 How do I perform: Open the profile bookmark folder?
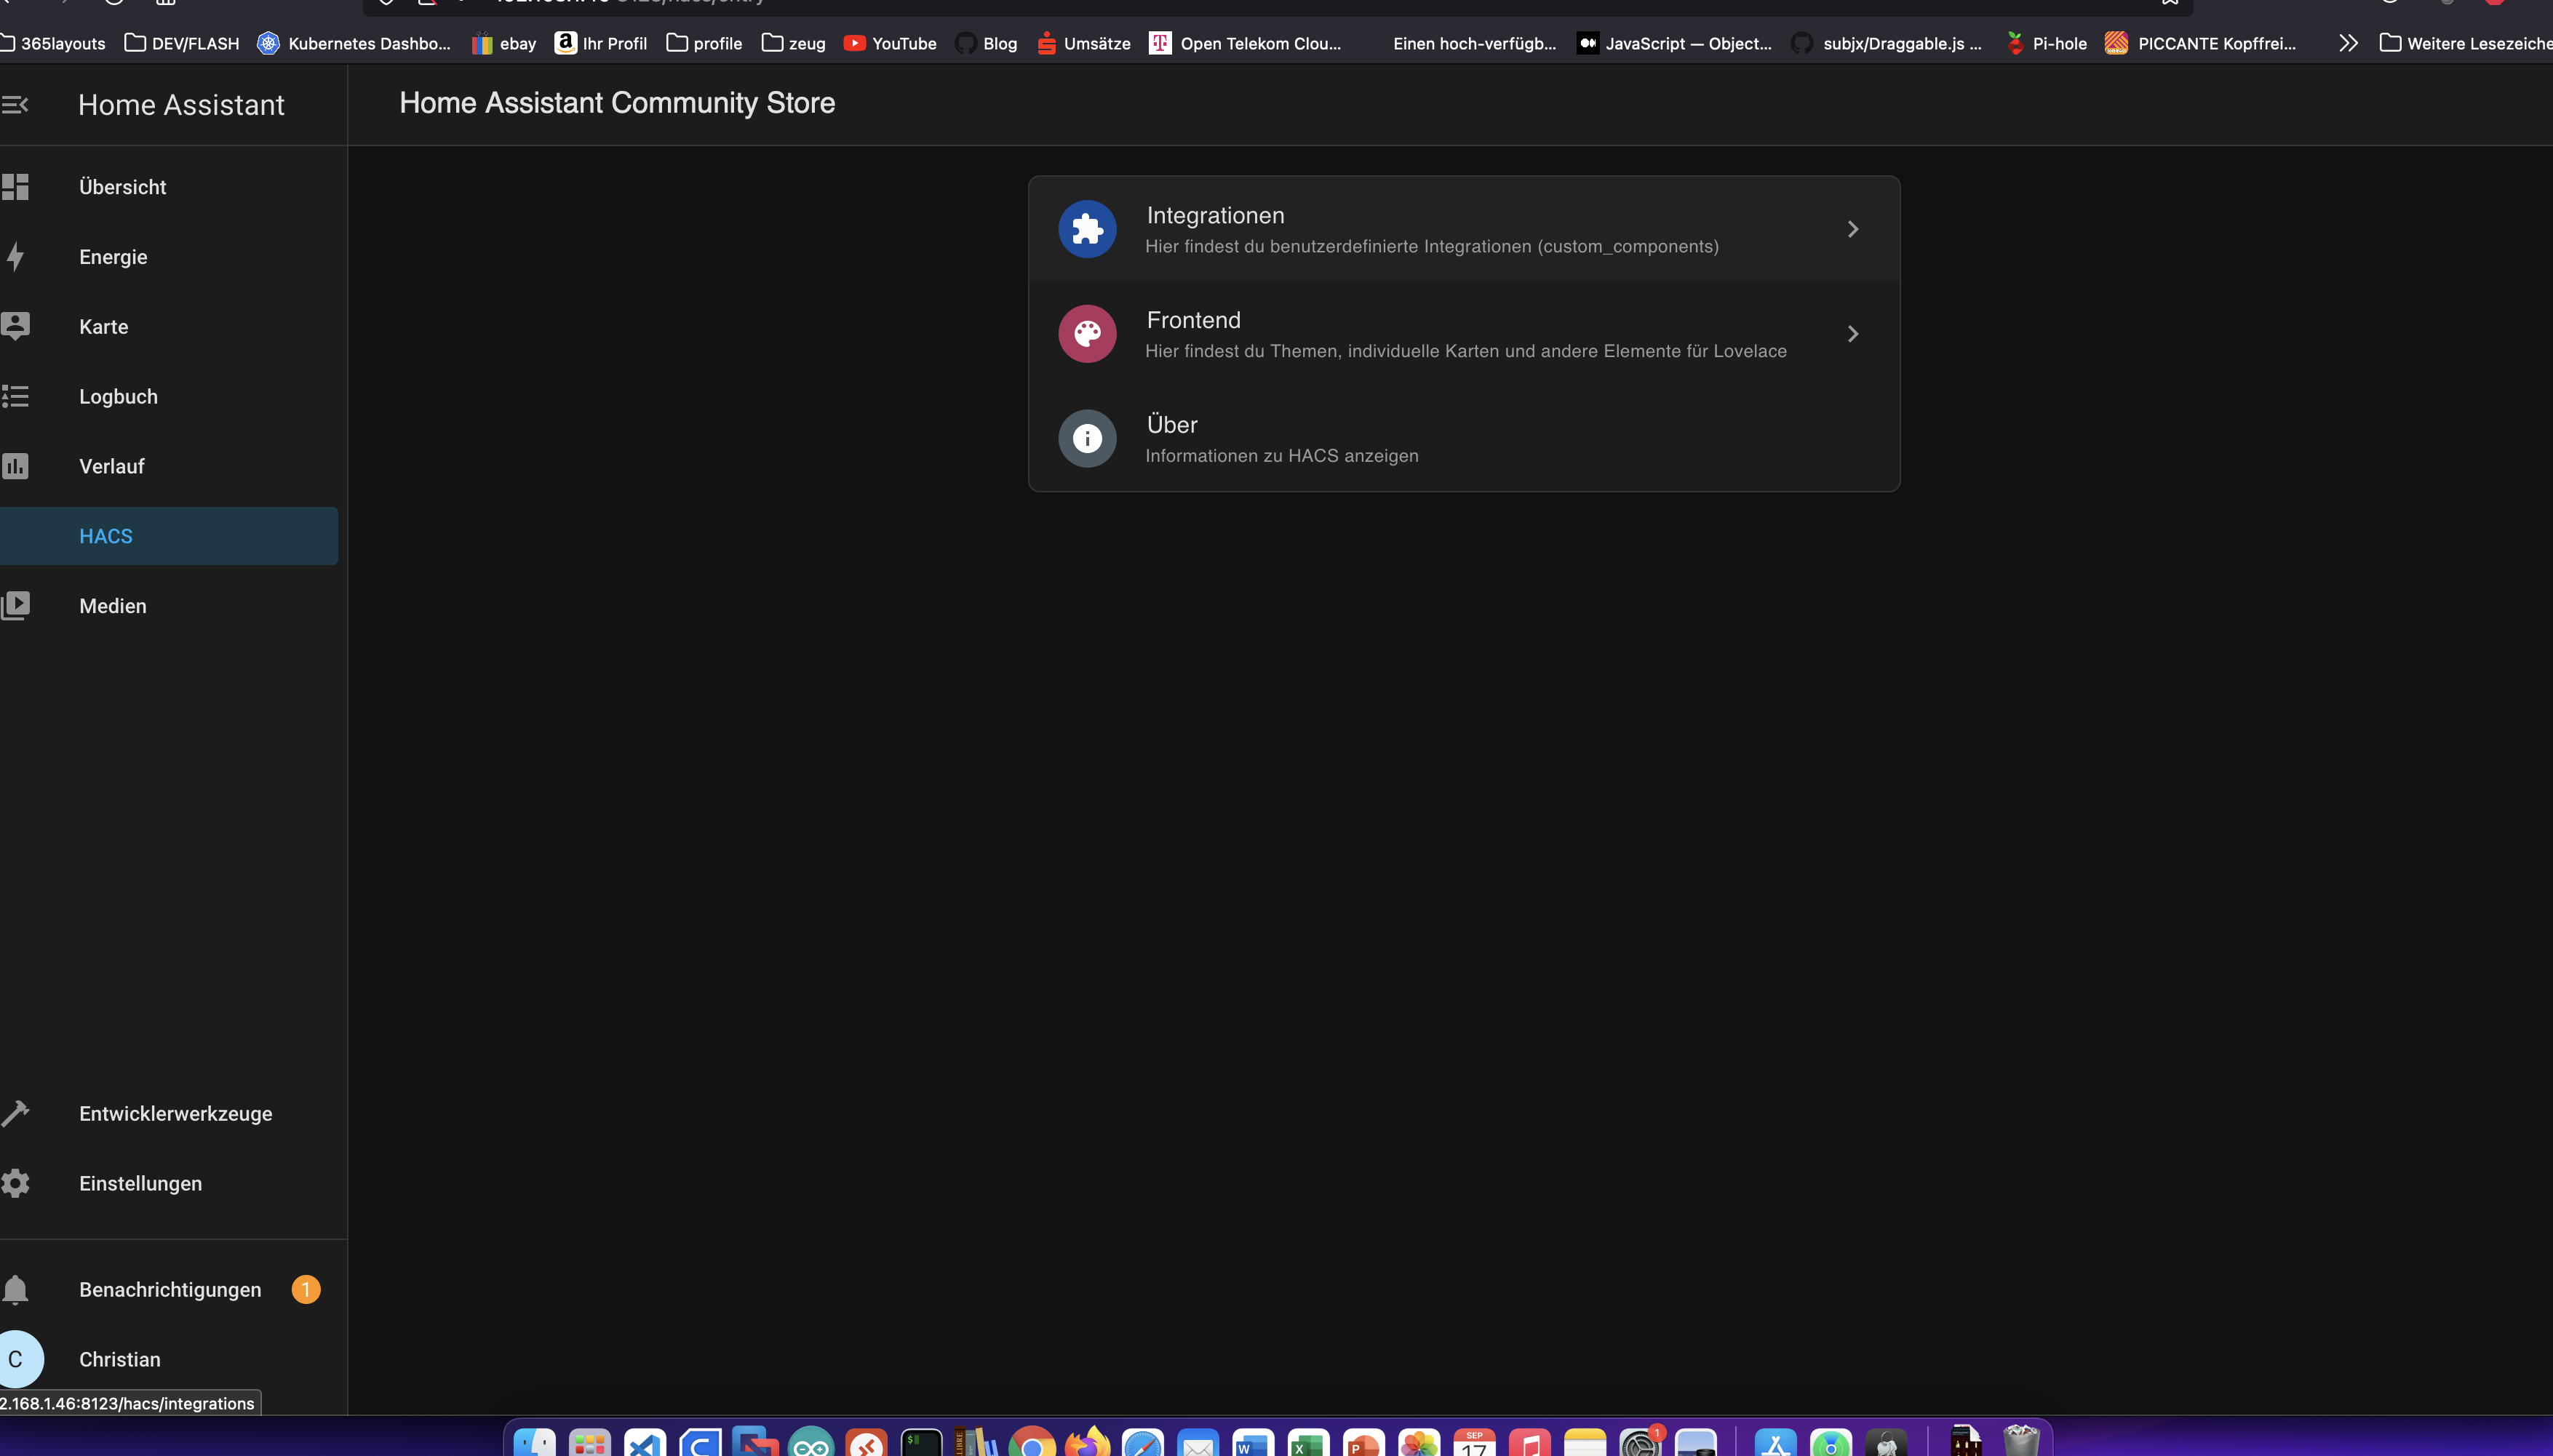tap(704, 43)
